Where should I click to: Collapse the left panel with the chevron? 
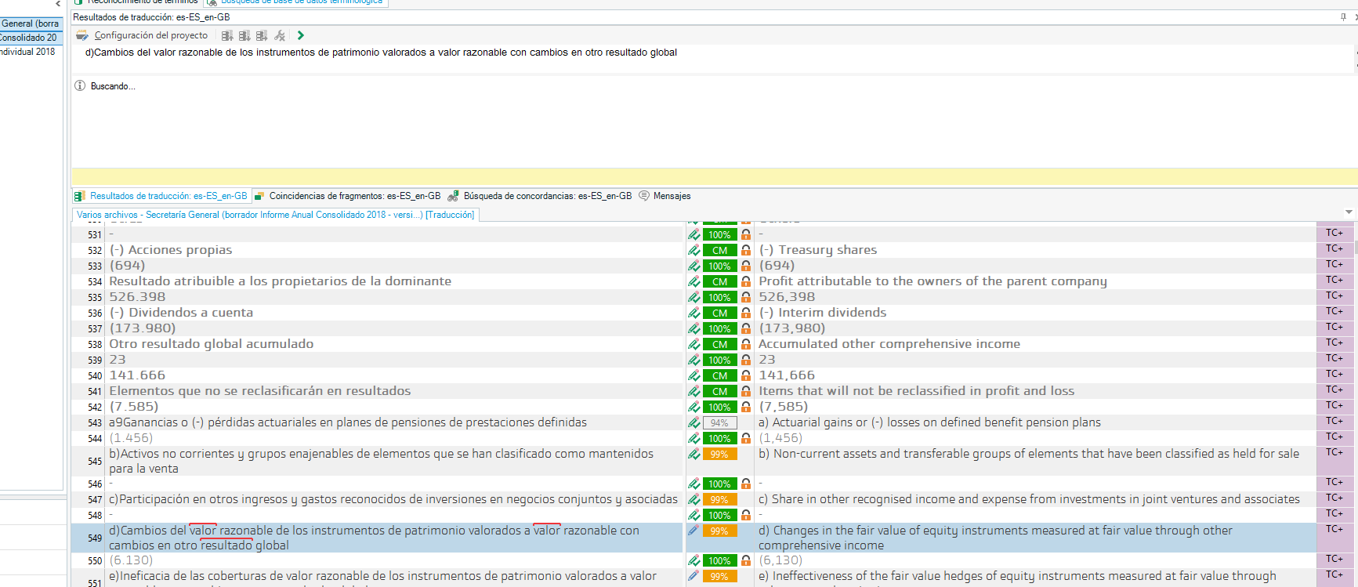click(58, 4)
